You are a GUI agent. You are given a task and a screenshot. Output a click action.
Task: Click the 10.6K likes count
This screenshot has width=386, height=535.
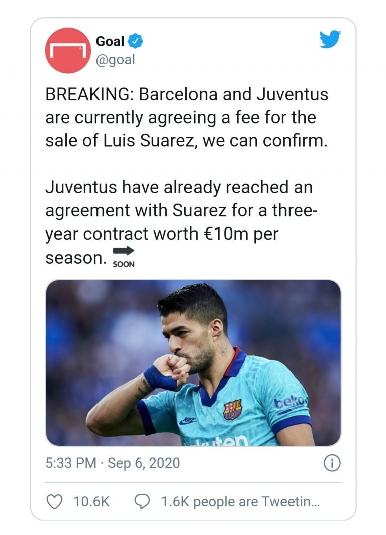click(91, 502)
